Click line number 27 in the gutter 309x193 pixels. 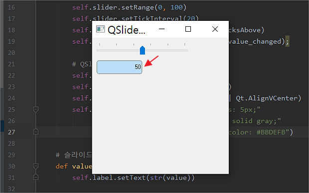click(x=11, y=132)
